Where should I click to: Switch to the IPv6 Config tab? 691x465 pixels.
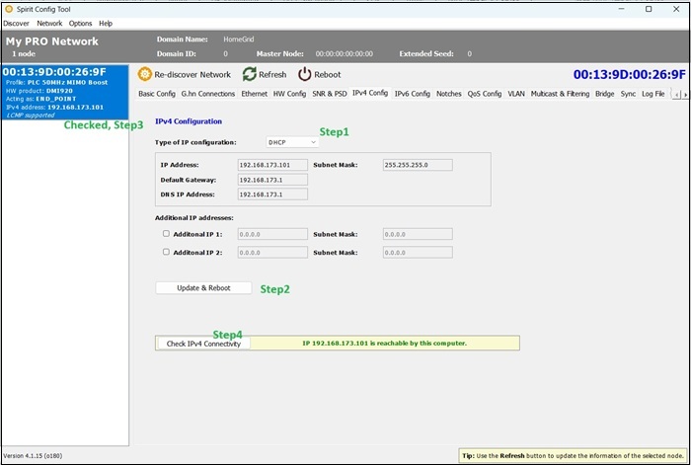(x=412, y=94)
